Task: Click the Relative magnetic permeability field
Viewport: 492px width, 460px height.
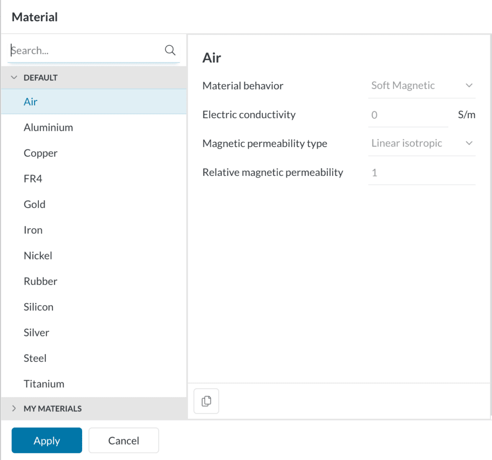Action: click(x=421, y=173)
